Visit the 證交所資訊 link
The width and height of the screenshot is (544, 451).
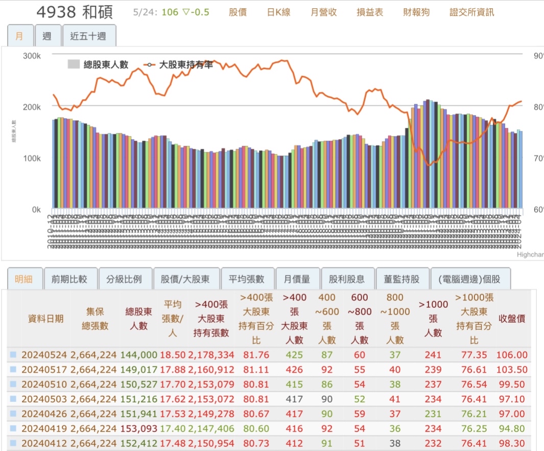pyautogui.click(x=472, y=12)
